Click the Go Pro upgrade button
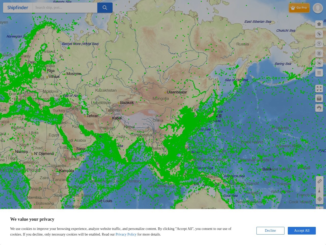326x245 pixels. [299, 8]
